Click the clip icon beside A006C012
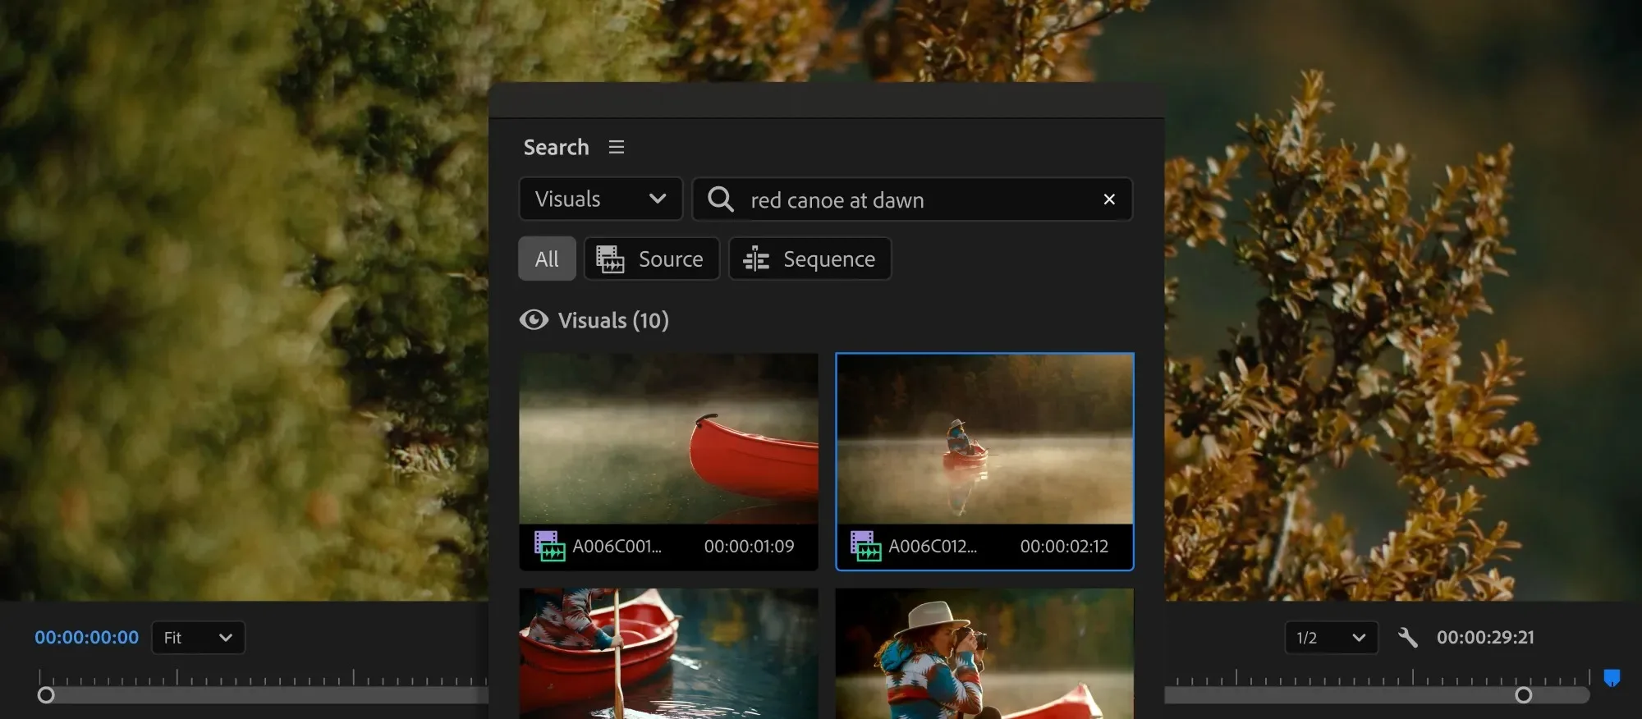 pyautogui.click(x=865, y=546)
